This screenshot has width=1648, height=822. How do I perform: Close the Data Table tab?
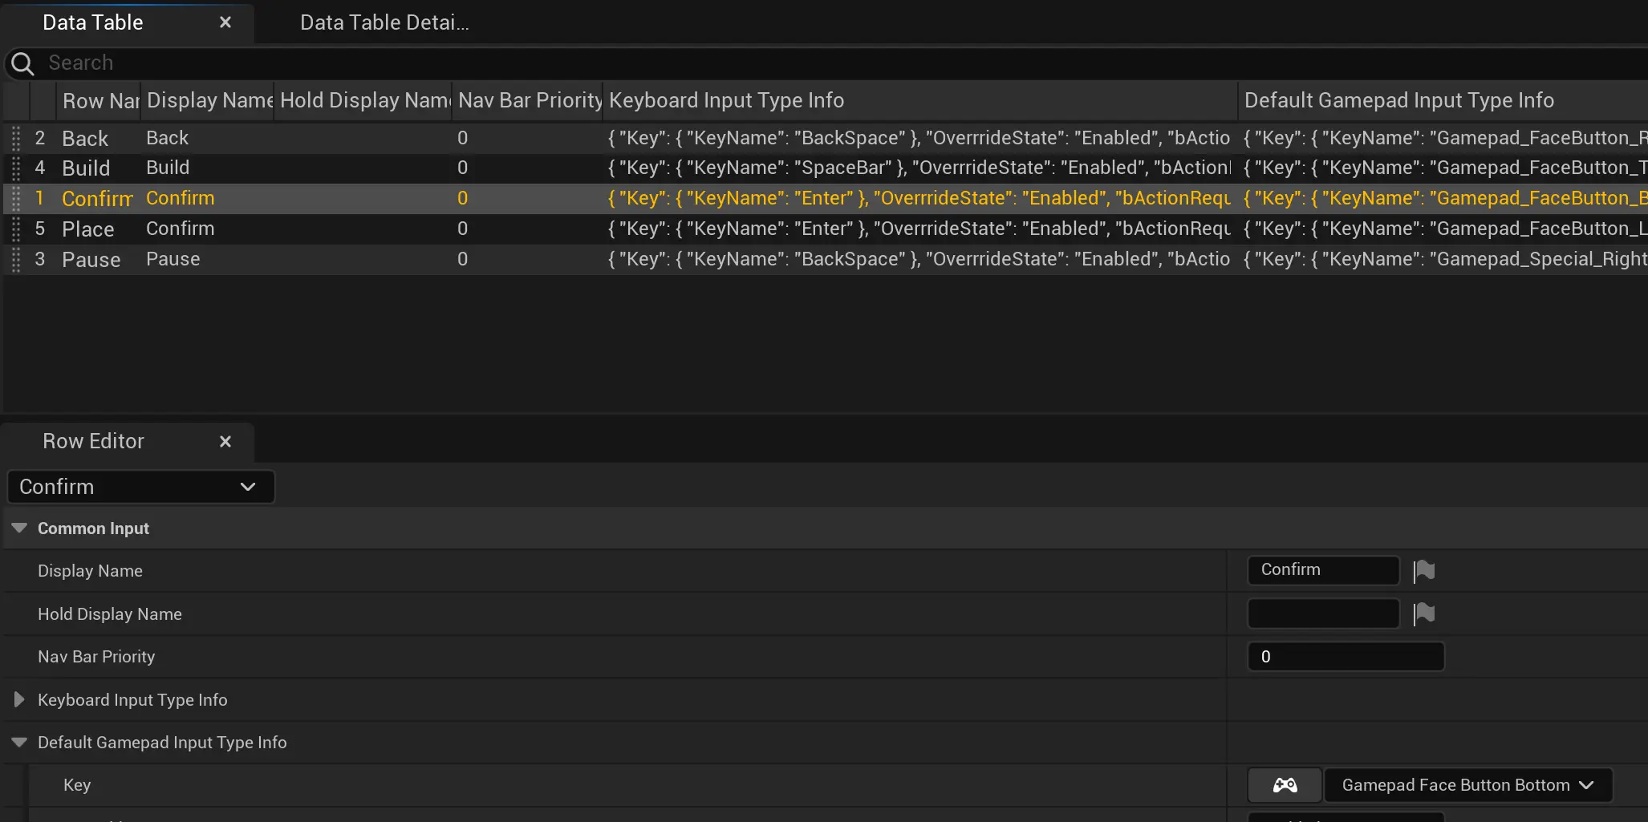pos(225,22)
